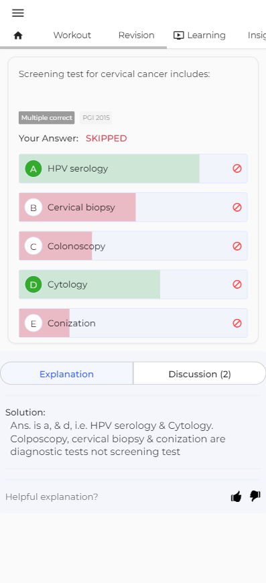Image resolution: width=266 pixels, height=583 pixels.
Task: Select option B circle for Cervical biopsy
Action: (34, 208)
